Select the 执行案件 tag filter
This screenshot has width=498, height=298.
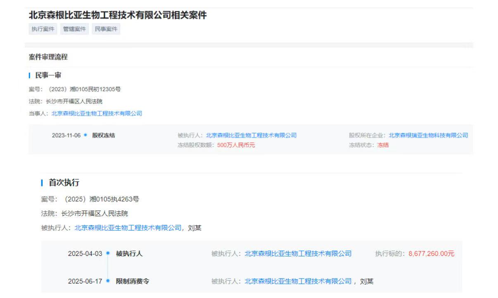(43, 29)
